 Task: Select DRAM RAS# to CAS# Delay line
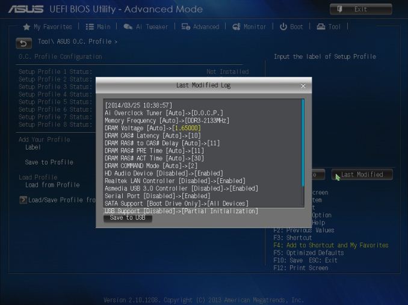(162, 143)
